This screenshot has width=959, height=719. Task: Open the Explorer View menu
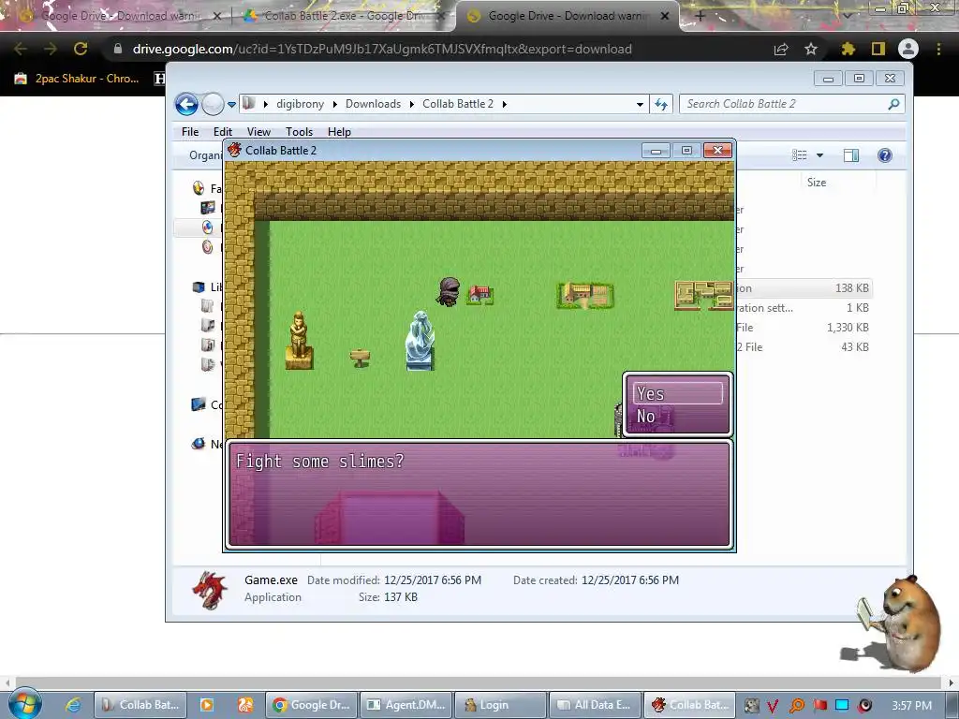point(258,131)
